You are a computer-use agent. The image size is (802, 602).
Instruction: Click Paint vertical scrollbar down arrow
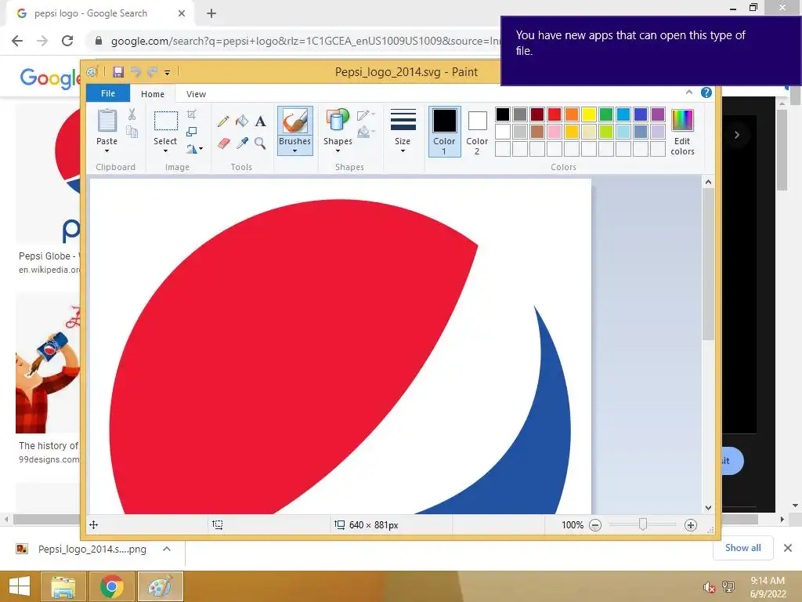(708, 508)
